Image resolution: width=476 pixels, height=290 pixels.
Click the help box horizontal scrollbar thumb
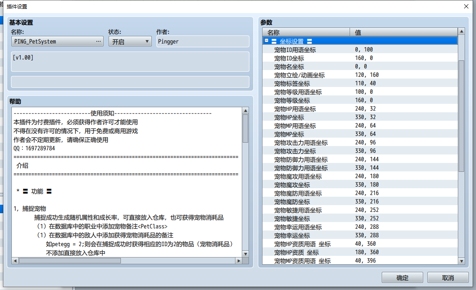(x=70, y=260)
